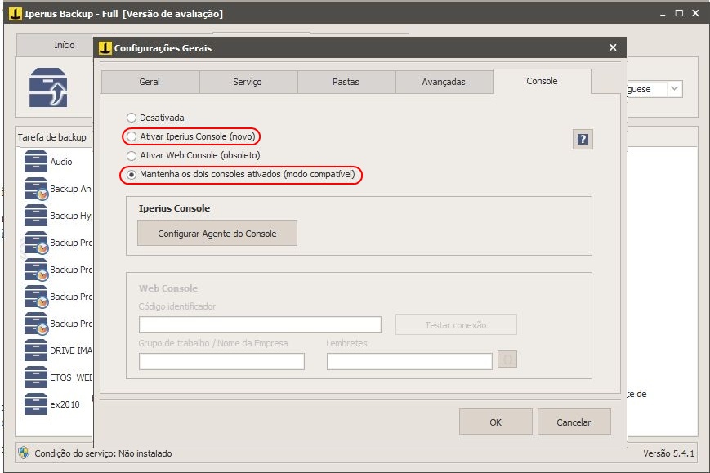Click the large new backup task icon
Screen dimensions: 710x473
(48, 87)
